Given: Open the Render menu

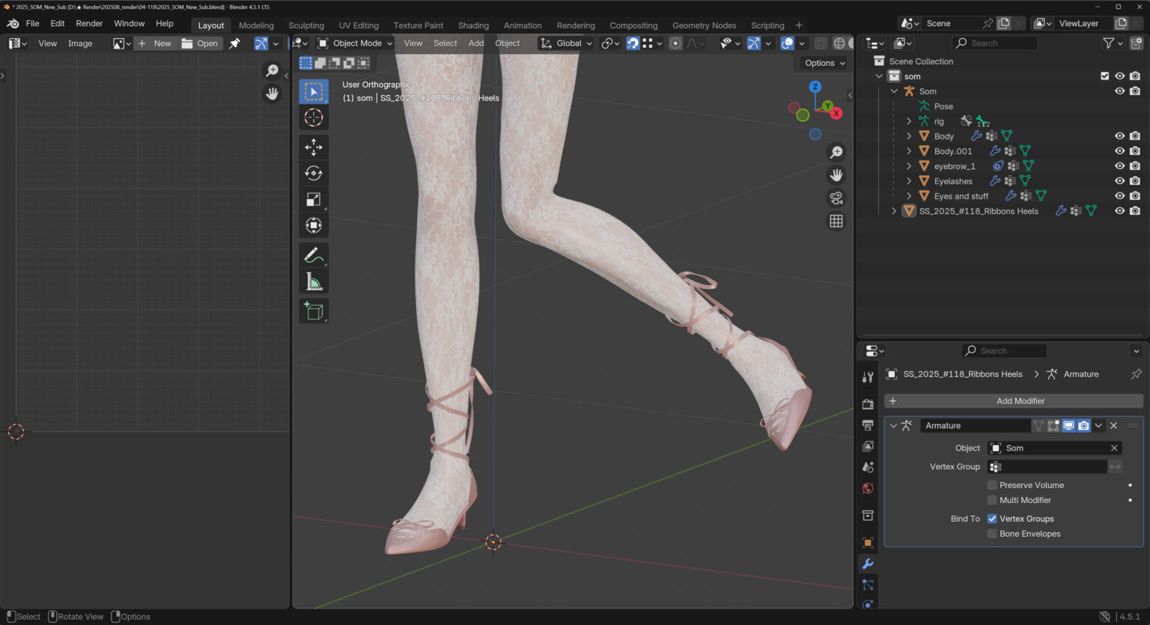Looking at the screenshot, I should [x=89, y=24].
